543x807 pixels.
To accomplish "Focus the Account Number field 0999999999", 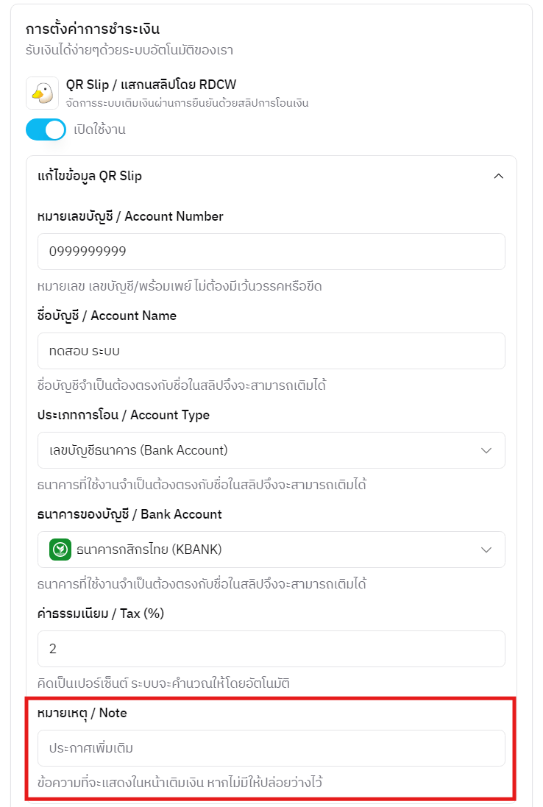I will point(271,252).
